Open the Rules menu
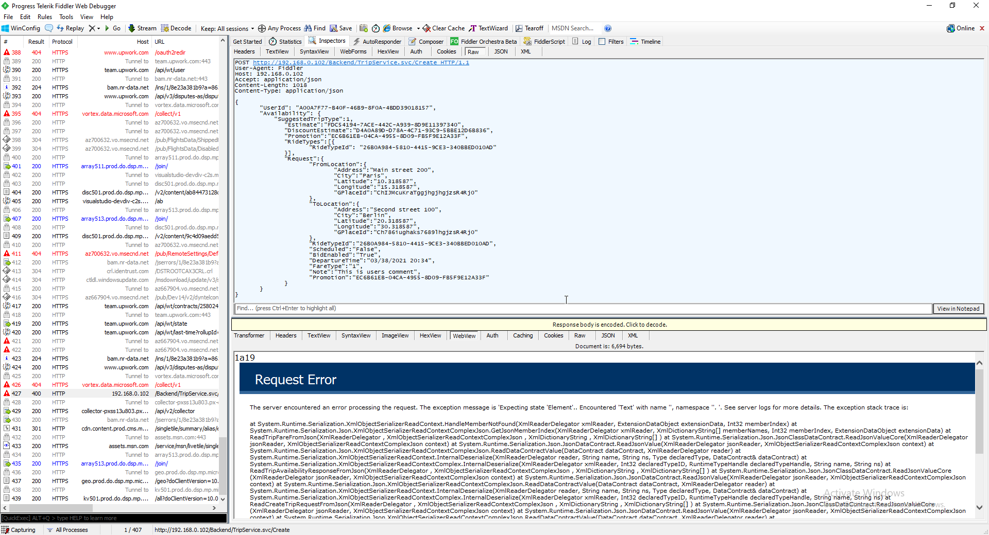 pos(45,17)
